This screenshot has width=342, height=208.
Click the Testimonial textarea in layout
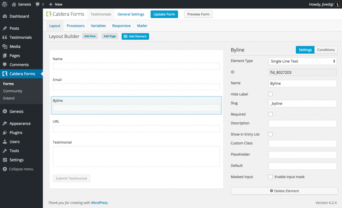[x=136, y=156]
